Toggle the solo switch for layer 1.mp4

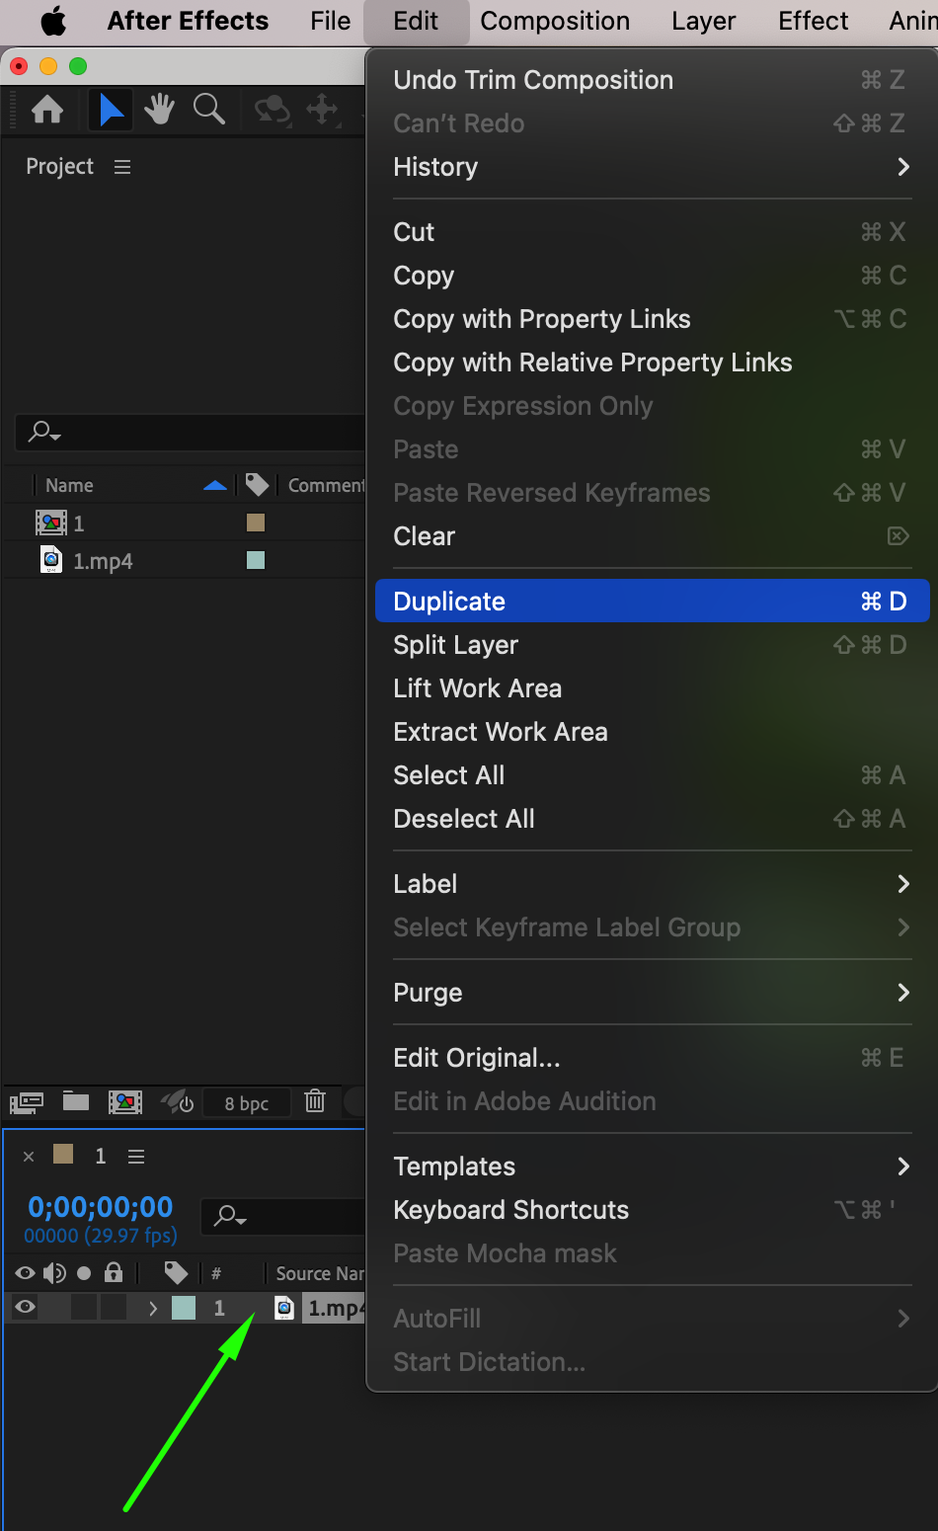click(x=84, y=1308)
